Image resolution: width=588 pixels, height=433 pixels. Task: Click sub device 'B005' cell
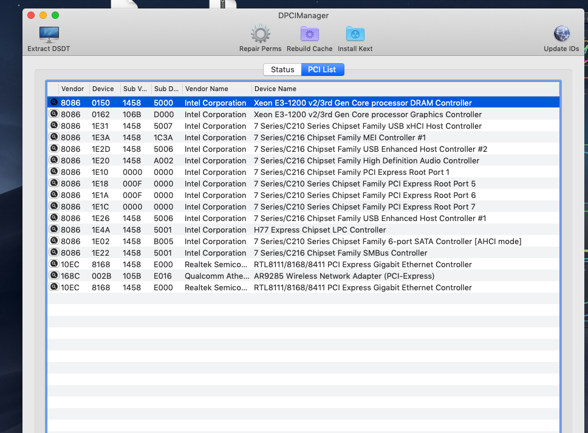(163, 242)
